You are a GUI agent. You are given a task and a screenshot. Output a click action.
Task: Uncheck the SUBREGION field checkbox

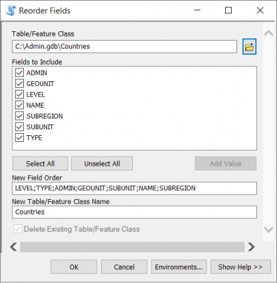19,116
